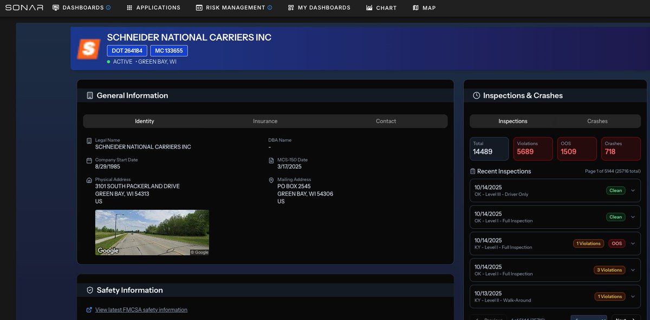Click the SONAR logo
The height and width of the screenshot is (320, 650).
point(24,8)
